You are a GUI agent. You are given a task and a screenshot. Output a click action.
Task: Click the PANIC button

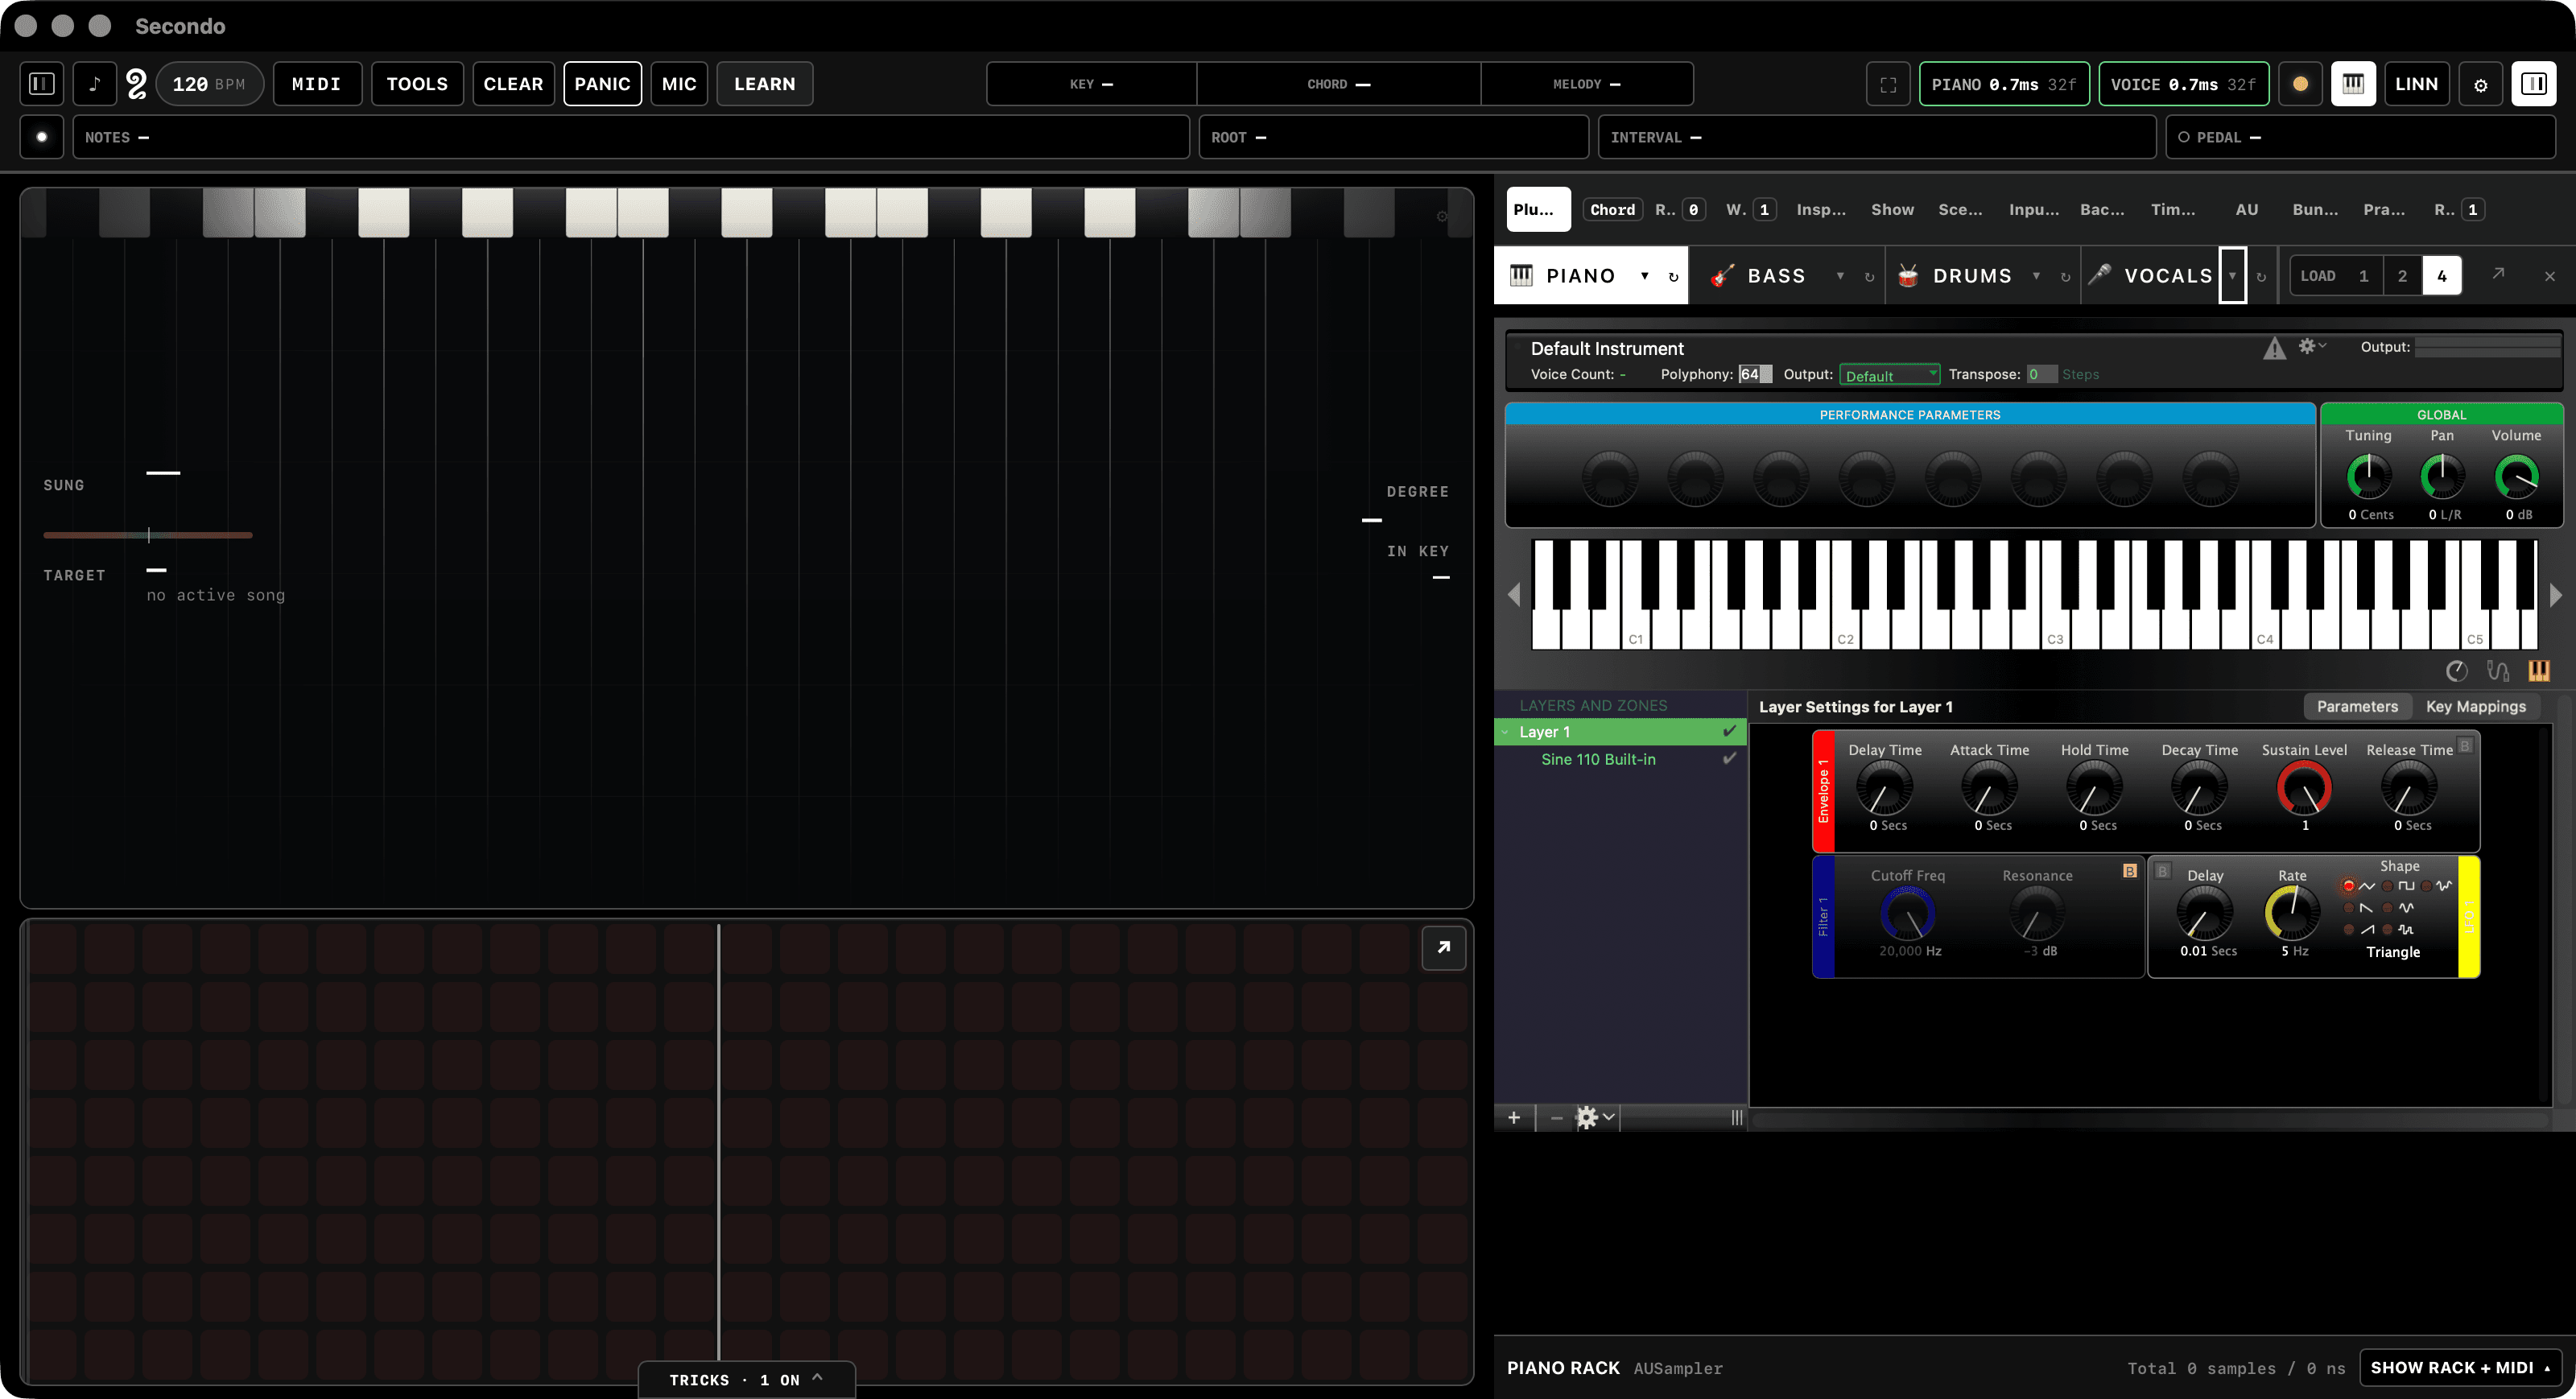[x=602, y=84]
